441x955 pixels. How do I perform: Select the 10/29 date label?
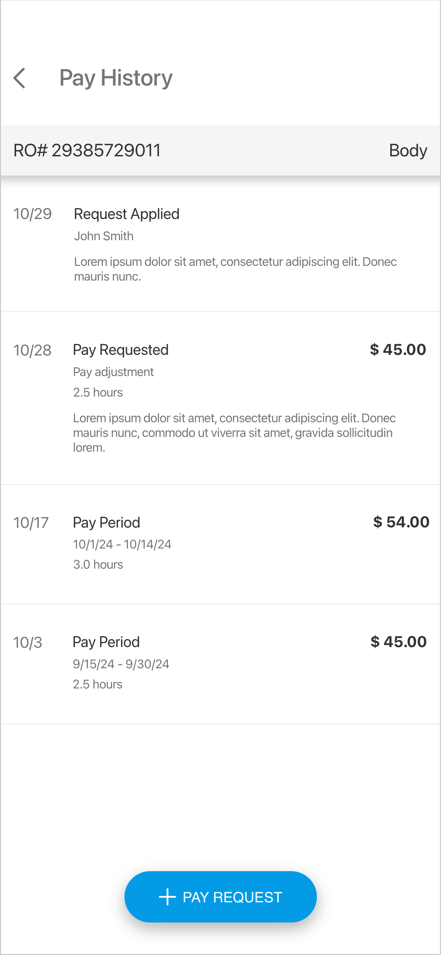click(32, 214)
